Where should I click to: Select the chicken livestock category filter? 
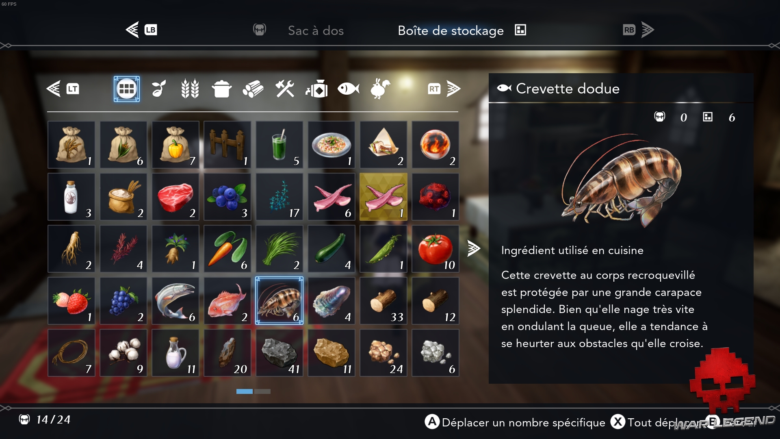point(380,89)
